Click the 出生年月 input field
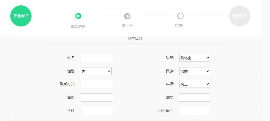 pyautogui.click(x=195, y=111)
